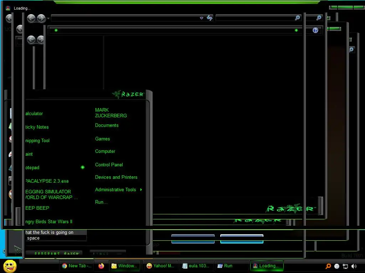Open Notepad from the Start menu
365x273 pixels.
(x=32, y=168)
